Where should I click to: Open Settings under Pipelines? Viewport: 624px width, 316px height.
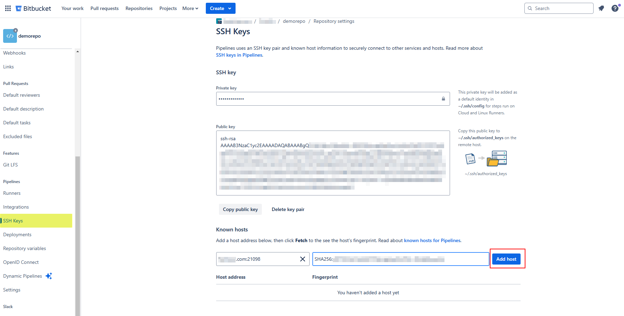tap(12, 290)
